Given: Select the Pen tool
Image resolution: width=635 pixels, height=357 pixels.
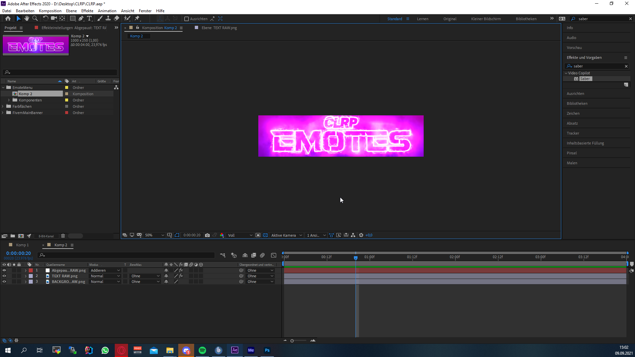Looking at the screenshot, I should click(x=81, y=19).
